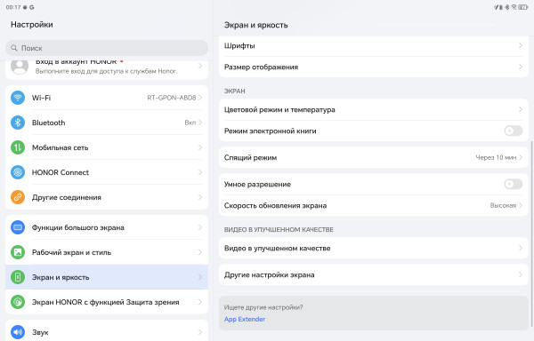Expand Видео в улучшенном качестве chevron
Image resolution: width=534 pixels, height=341 pixels.
(521, 248)
